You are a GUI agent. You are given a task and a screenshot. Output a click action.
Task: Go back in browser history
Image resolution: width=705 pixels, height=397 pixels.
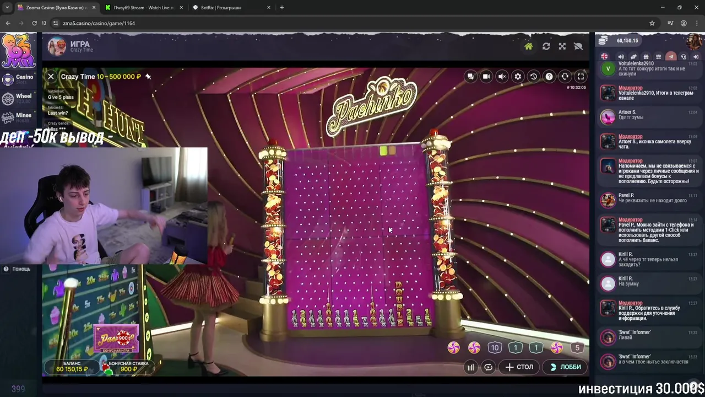(8, 23)
